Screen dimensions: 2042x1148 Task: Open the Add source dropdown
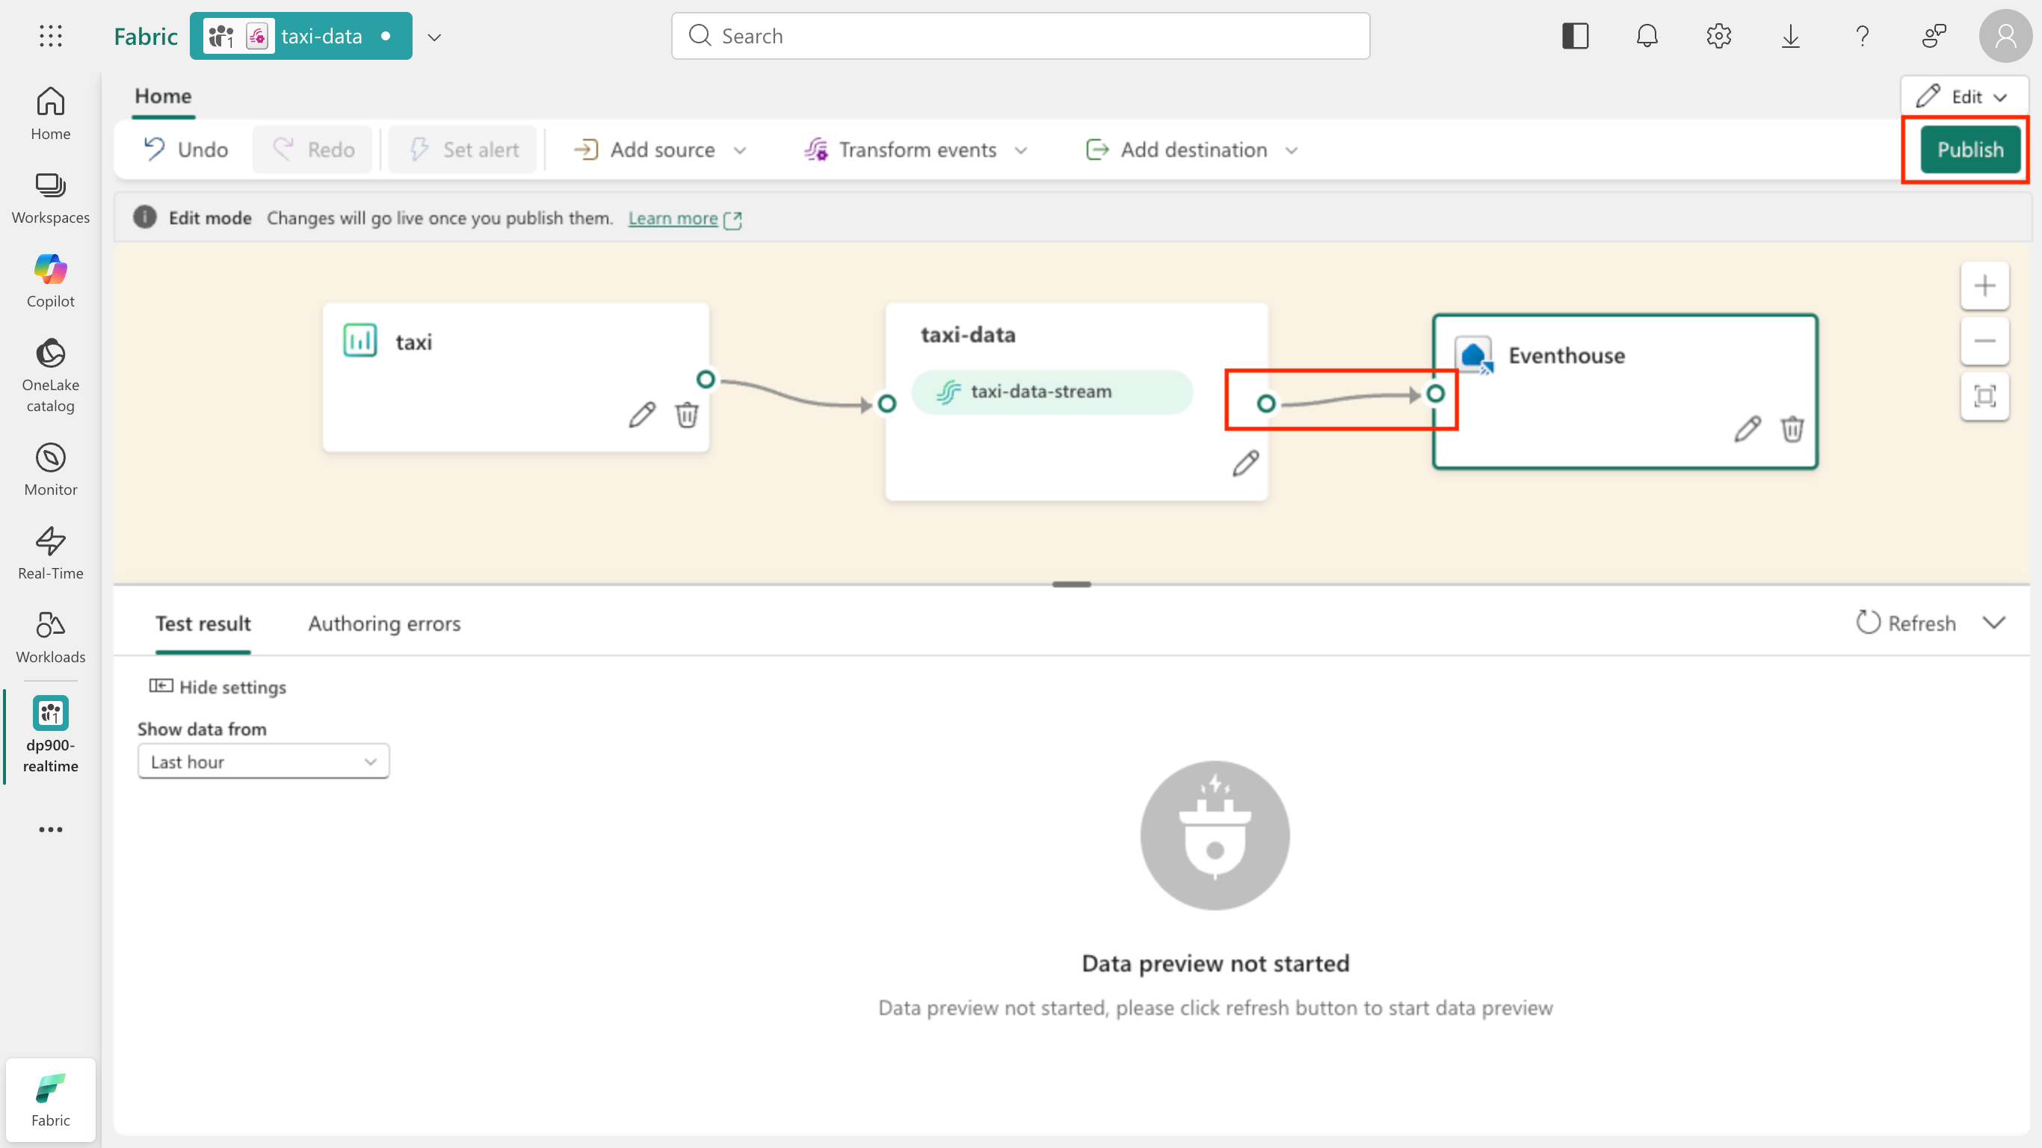[x=660, y=149]
